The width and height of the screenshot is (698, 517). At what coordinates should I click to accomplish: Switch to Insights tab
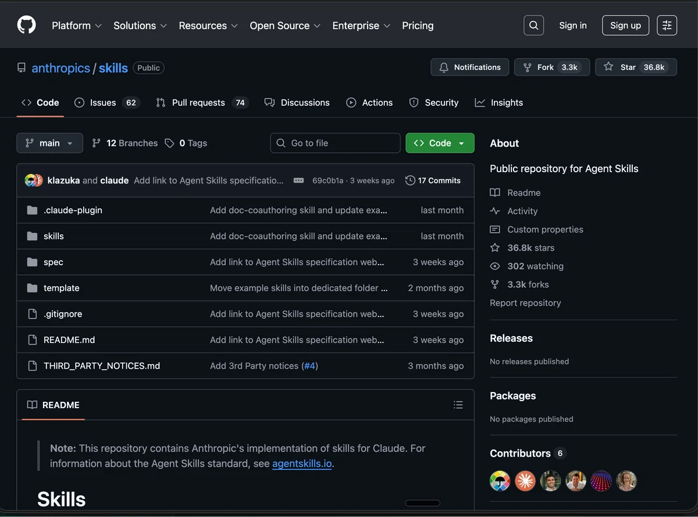pyautogui.click(x=499, y=102)
